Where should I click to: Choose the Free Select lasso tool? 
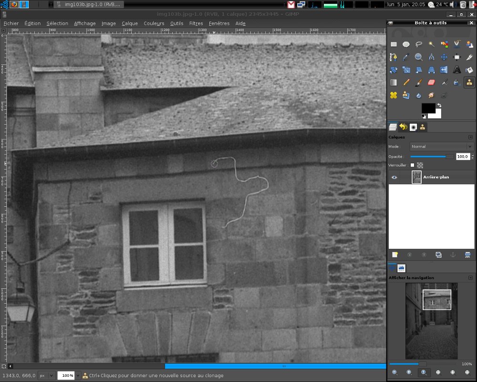click(x=419, y=44)
